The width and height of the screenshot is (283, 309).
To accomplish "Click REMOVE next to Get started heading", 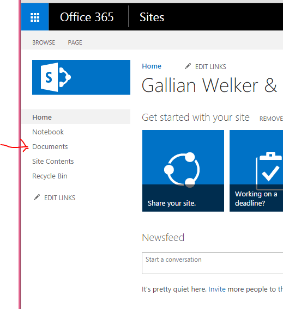I will click(x=271, y=119).
